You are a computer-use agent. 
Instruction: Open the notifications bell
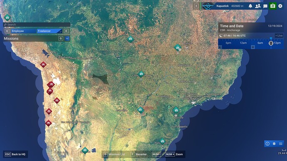coord(250,6)
